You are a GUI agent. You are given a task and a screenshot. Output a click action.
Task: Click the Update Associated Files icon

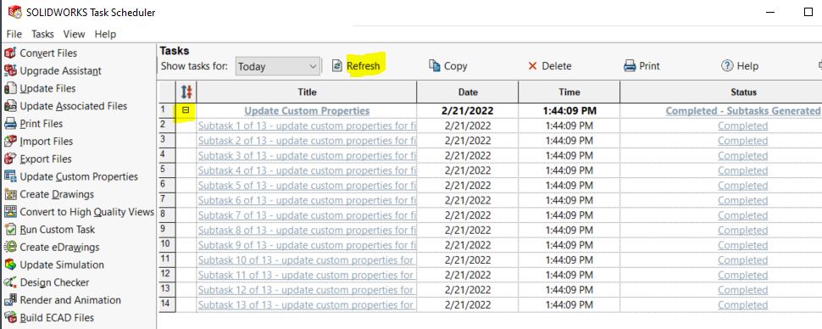click(10, 106)
